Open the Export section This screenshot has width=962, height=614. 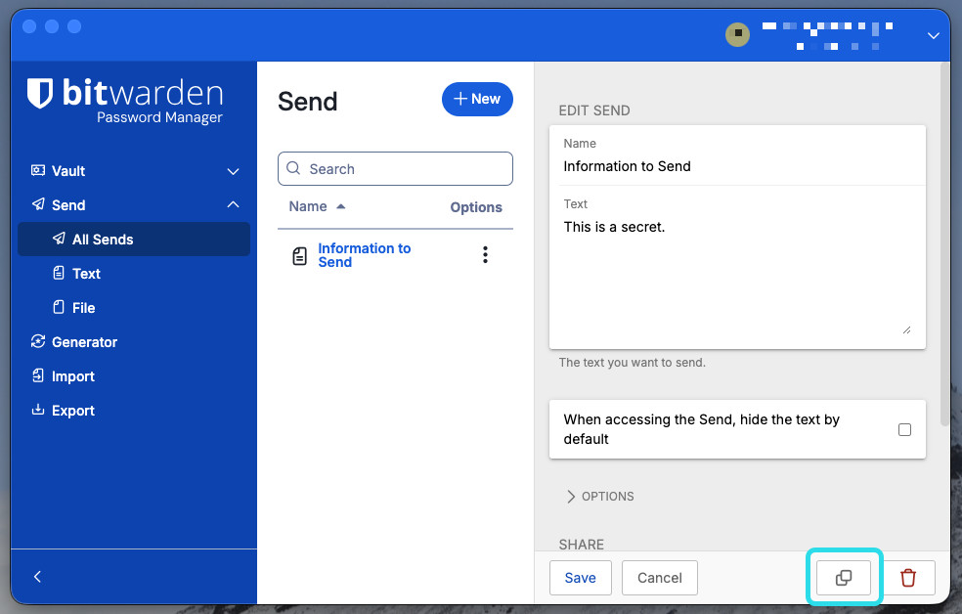coord(71,410)
